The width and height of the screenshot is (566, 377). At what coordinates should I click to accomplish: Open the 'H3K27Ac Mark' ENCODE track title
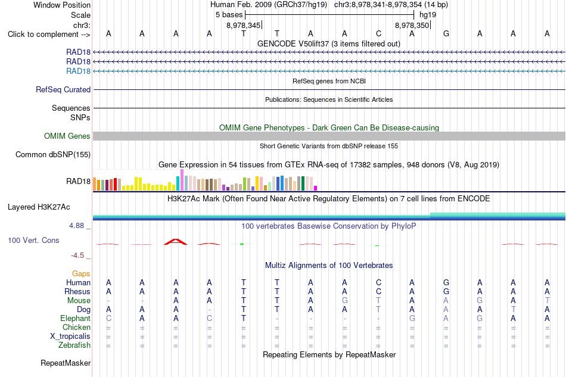328,198
